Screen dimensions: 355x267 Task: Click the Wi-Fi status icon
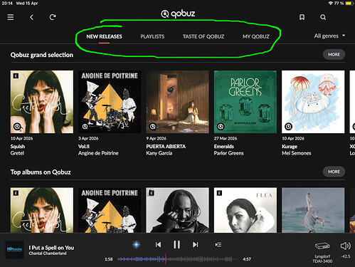tap(331, 4)
